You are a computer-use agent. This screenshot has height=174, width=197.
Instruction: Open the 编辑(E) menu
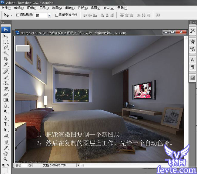coord(19,8)
